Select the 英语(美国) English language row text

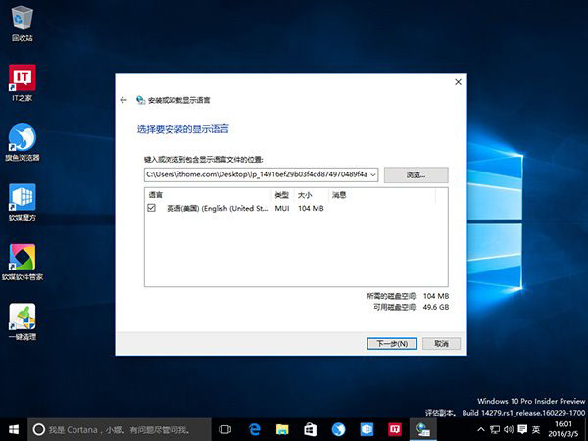218,208
